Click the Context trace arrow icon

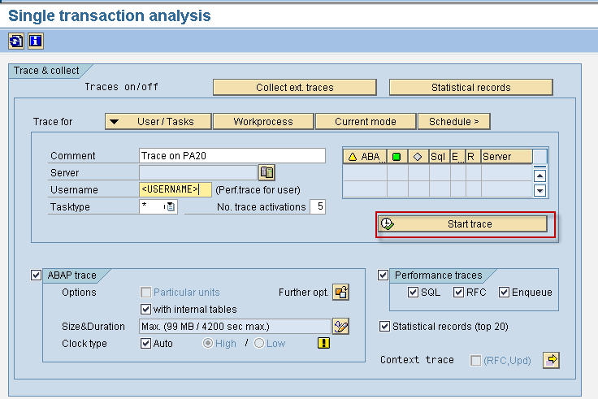pyautogui.click(x=551, y=360)
